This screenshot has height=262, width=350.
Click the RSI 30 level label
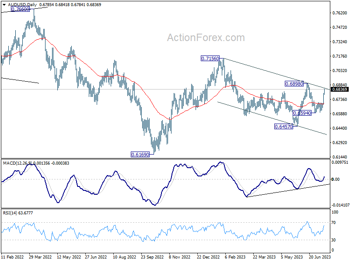pos(333,240)
